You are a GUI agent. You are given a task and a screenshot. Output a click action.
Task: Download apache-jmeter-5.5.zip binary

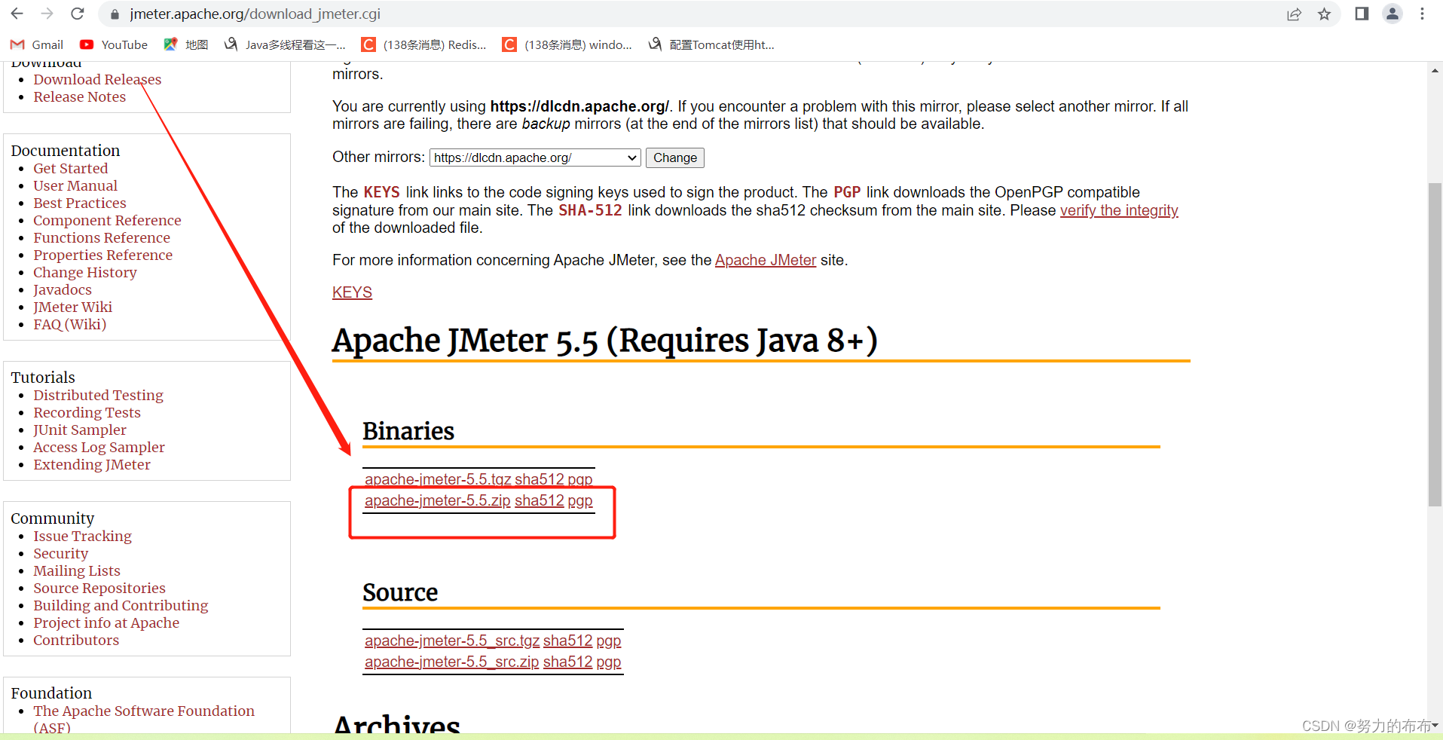coord(438,500)
